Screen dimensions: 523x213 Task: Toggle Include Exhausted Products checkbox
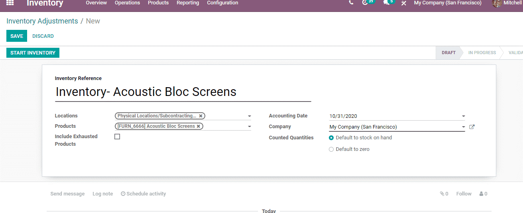pyautogui.click(x=117, y=137)
